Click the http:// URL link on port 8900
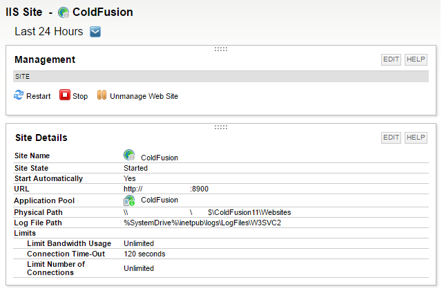444x291 pixels. [x=166, y=189]
